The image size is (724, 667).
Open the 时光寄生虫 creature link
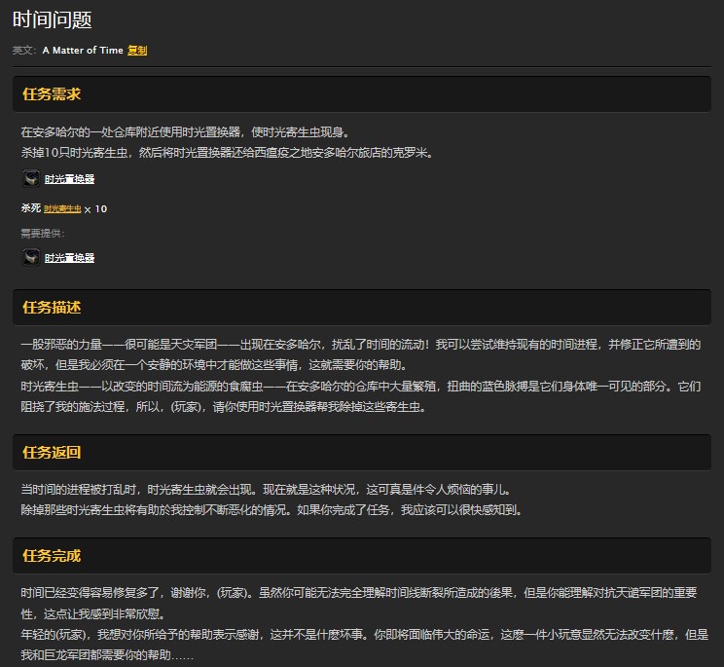62,208
